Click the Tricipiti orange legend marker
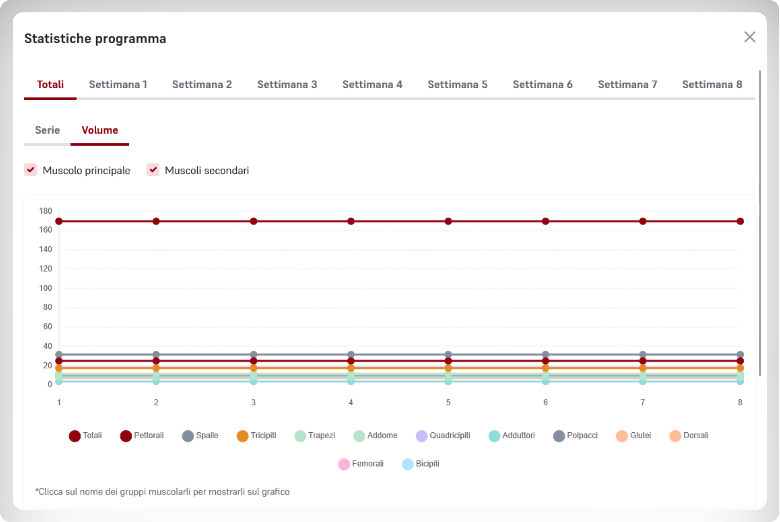 pos(243,436)
